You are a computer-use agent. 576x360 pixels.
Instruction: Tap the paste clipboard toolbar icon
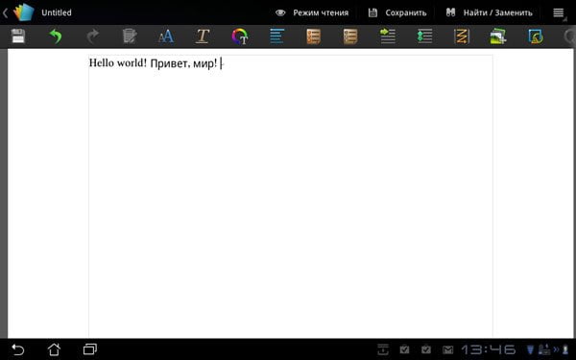pyautogui.click(x=130, y=36)
